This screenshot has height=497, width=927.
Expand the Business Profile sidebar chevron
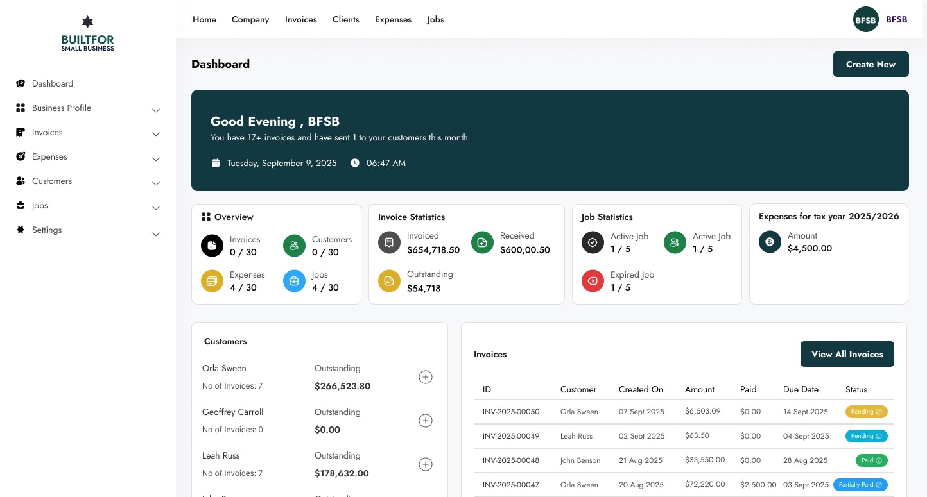pyautogui.click(x=155, y=110)
